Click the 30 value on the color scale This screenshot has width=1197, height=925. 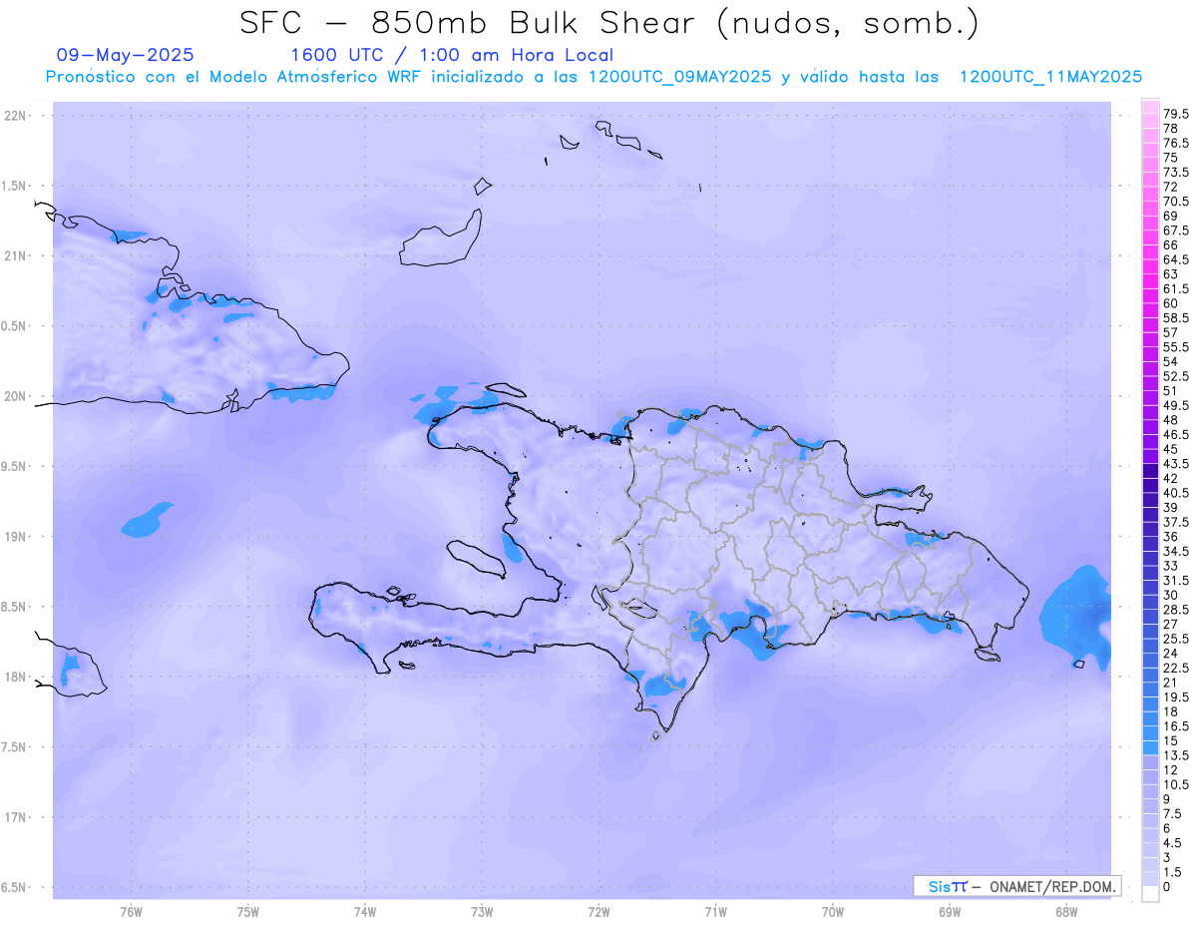pos(1171,595)
